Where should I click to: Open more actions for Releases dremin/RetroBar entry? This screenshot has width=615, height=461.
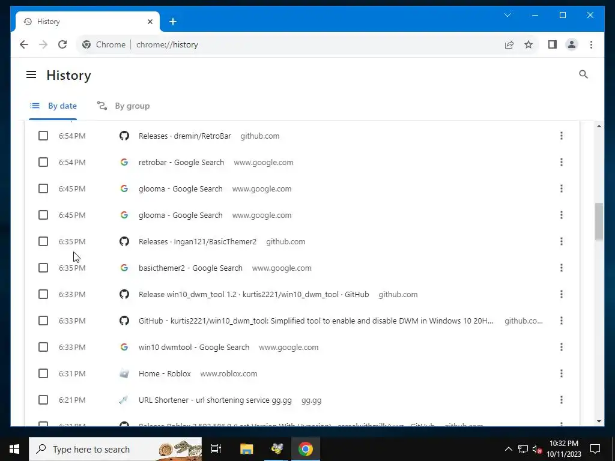(x=562, y=136)
